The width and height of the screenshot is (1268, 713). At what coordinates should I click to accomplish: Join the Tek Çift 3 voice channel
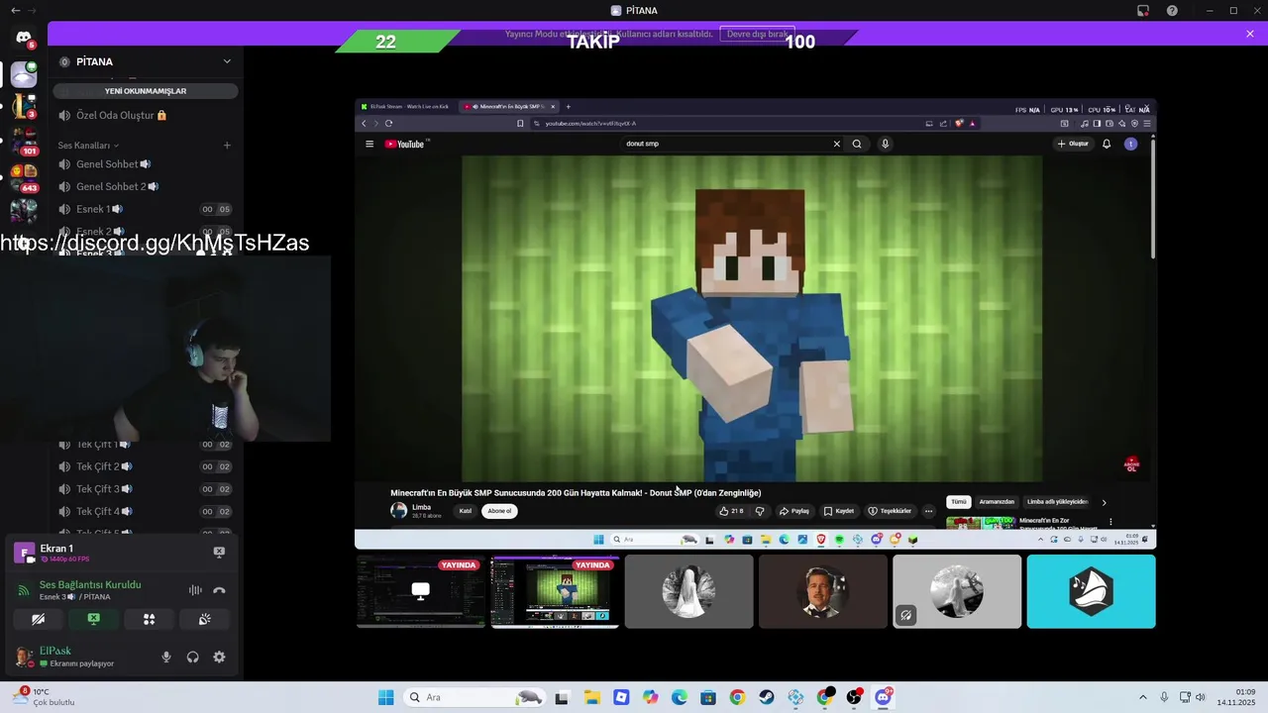point(146,489)
